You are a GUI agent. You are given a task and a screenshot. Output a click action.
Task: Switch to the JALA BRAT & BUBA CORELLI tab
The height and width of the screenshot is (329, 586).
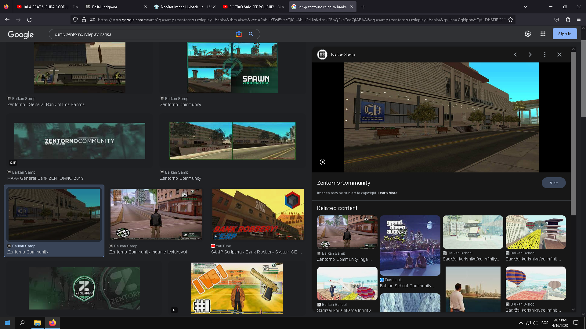[48, 7]
